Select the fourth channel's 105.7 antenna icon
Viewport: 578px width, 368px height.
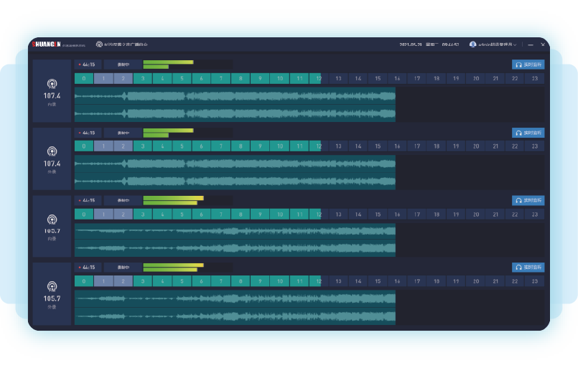coord(52,286)
